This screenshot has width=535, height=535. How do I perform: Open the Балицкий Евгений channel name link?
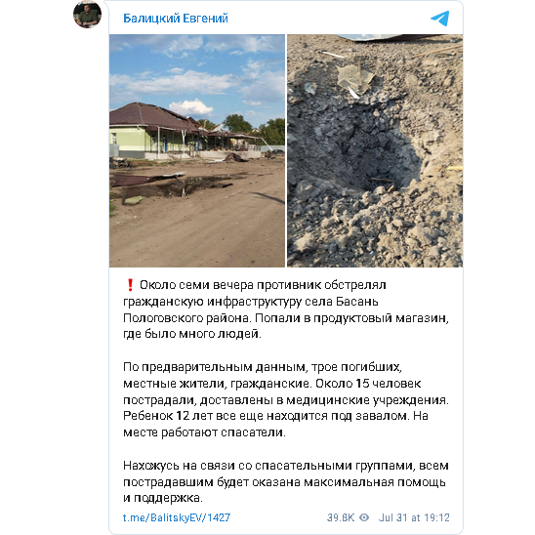pyautogui.click(x=176, y=19)
